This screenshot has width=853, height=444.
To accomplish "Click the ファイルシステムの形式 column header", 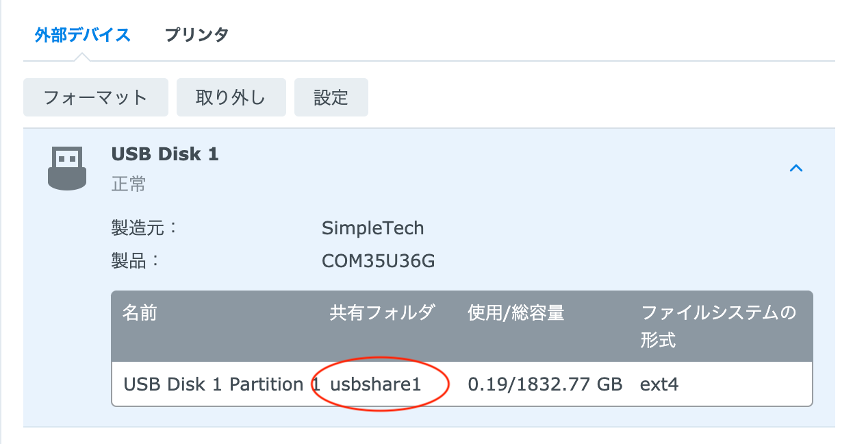I will 719,326.
